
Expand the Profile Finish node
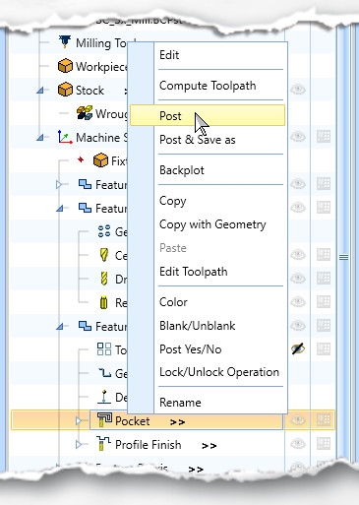pos(78,444)
